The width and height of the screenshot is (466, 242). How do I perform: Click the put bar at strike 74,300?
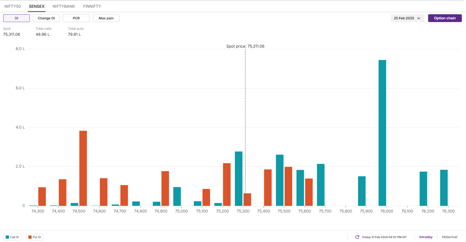click(42, 196)
